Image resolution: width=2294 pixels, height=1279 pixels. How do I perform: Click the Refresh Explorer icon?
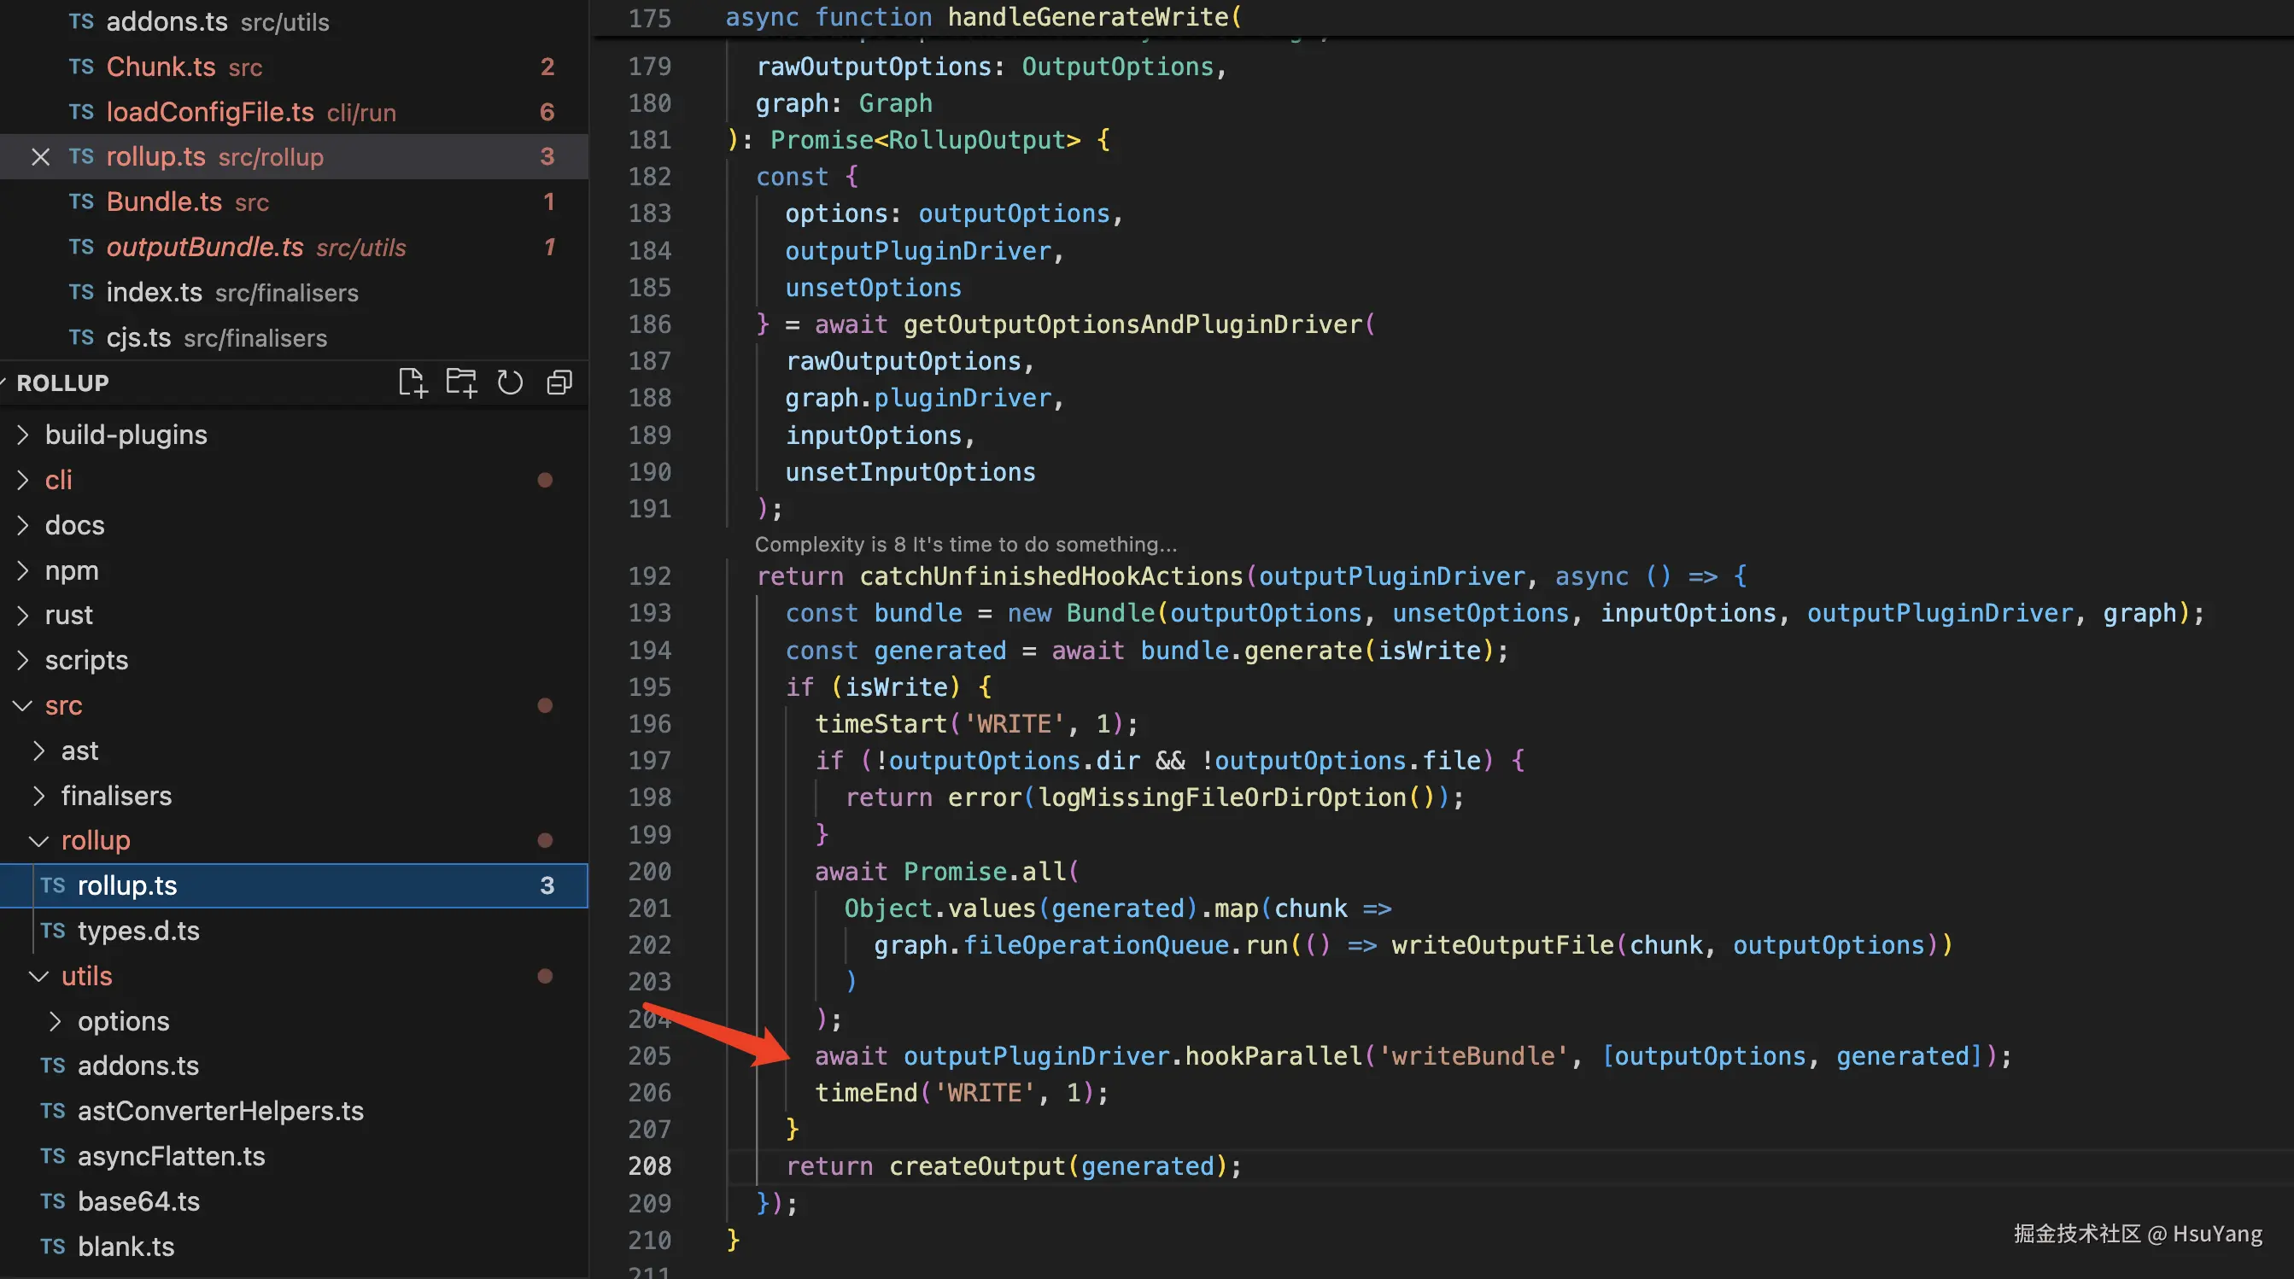(510, 383)
